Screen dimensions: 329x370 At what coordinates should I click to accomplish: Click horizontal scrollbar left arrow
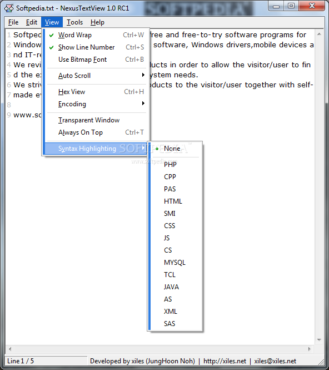tap(10, 349)
